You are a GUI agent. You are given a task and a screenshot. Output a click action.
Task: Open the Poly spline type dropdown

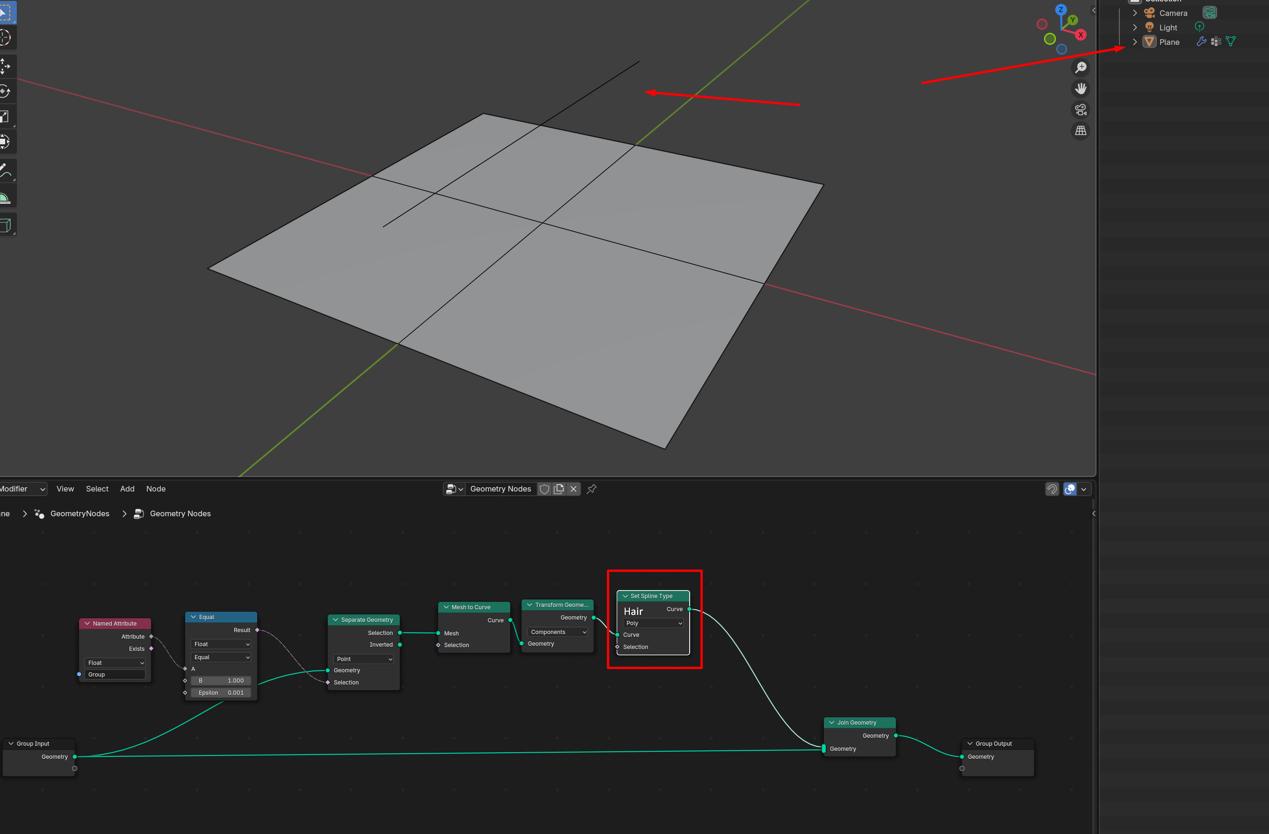click(654, 623)
